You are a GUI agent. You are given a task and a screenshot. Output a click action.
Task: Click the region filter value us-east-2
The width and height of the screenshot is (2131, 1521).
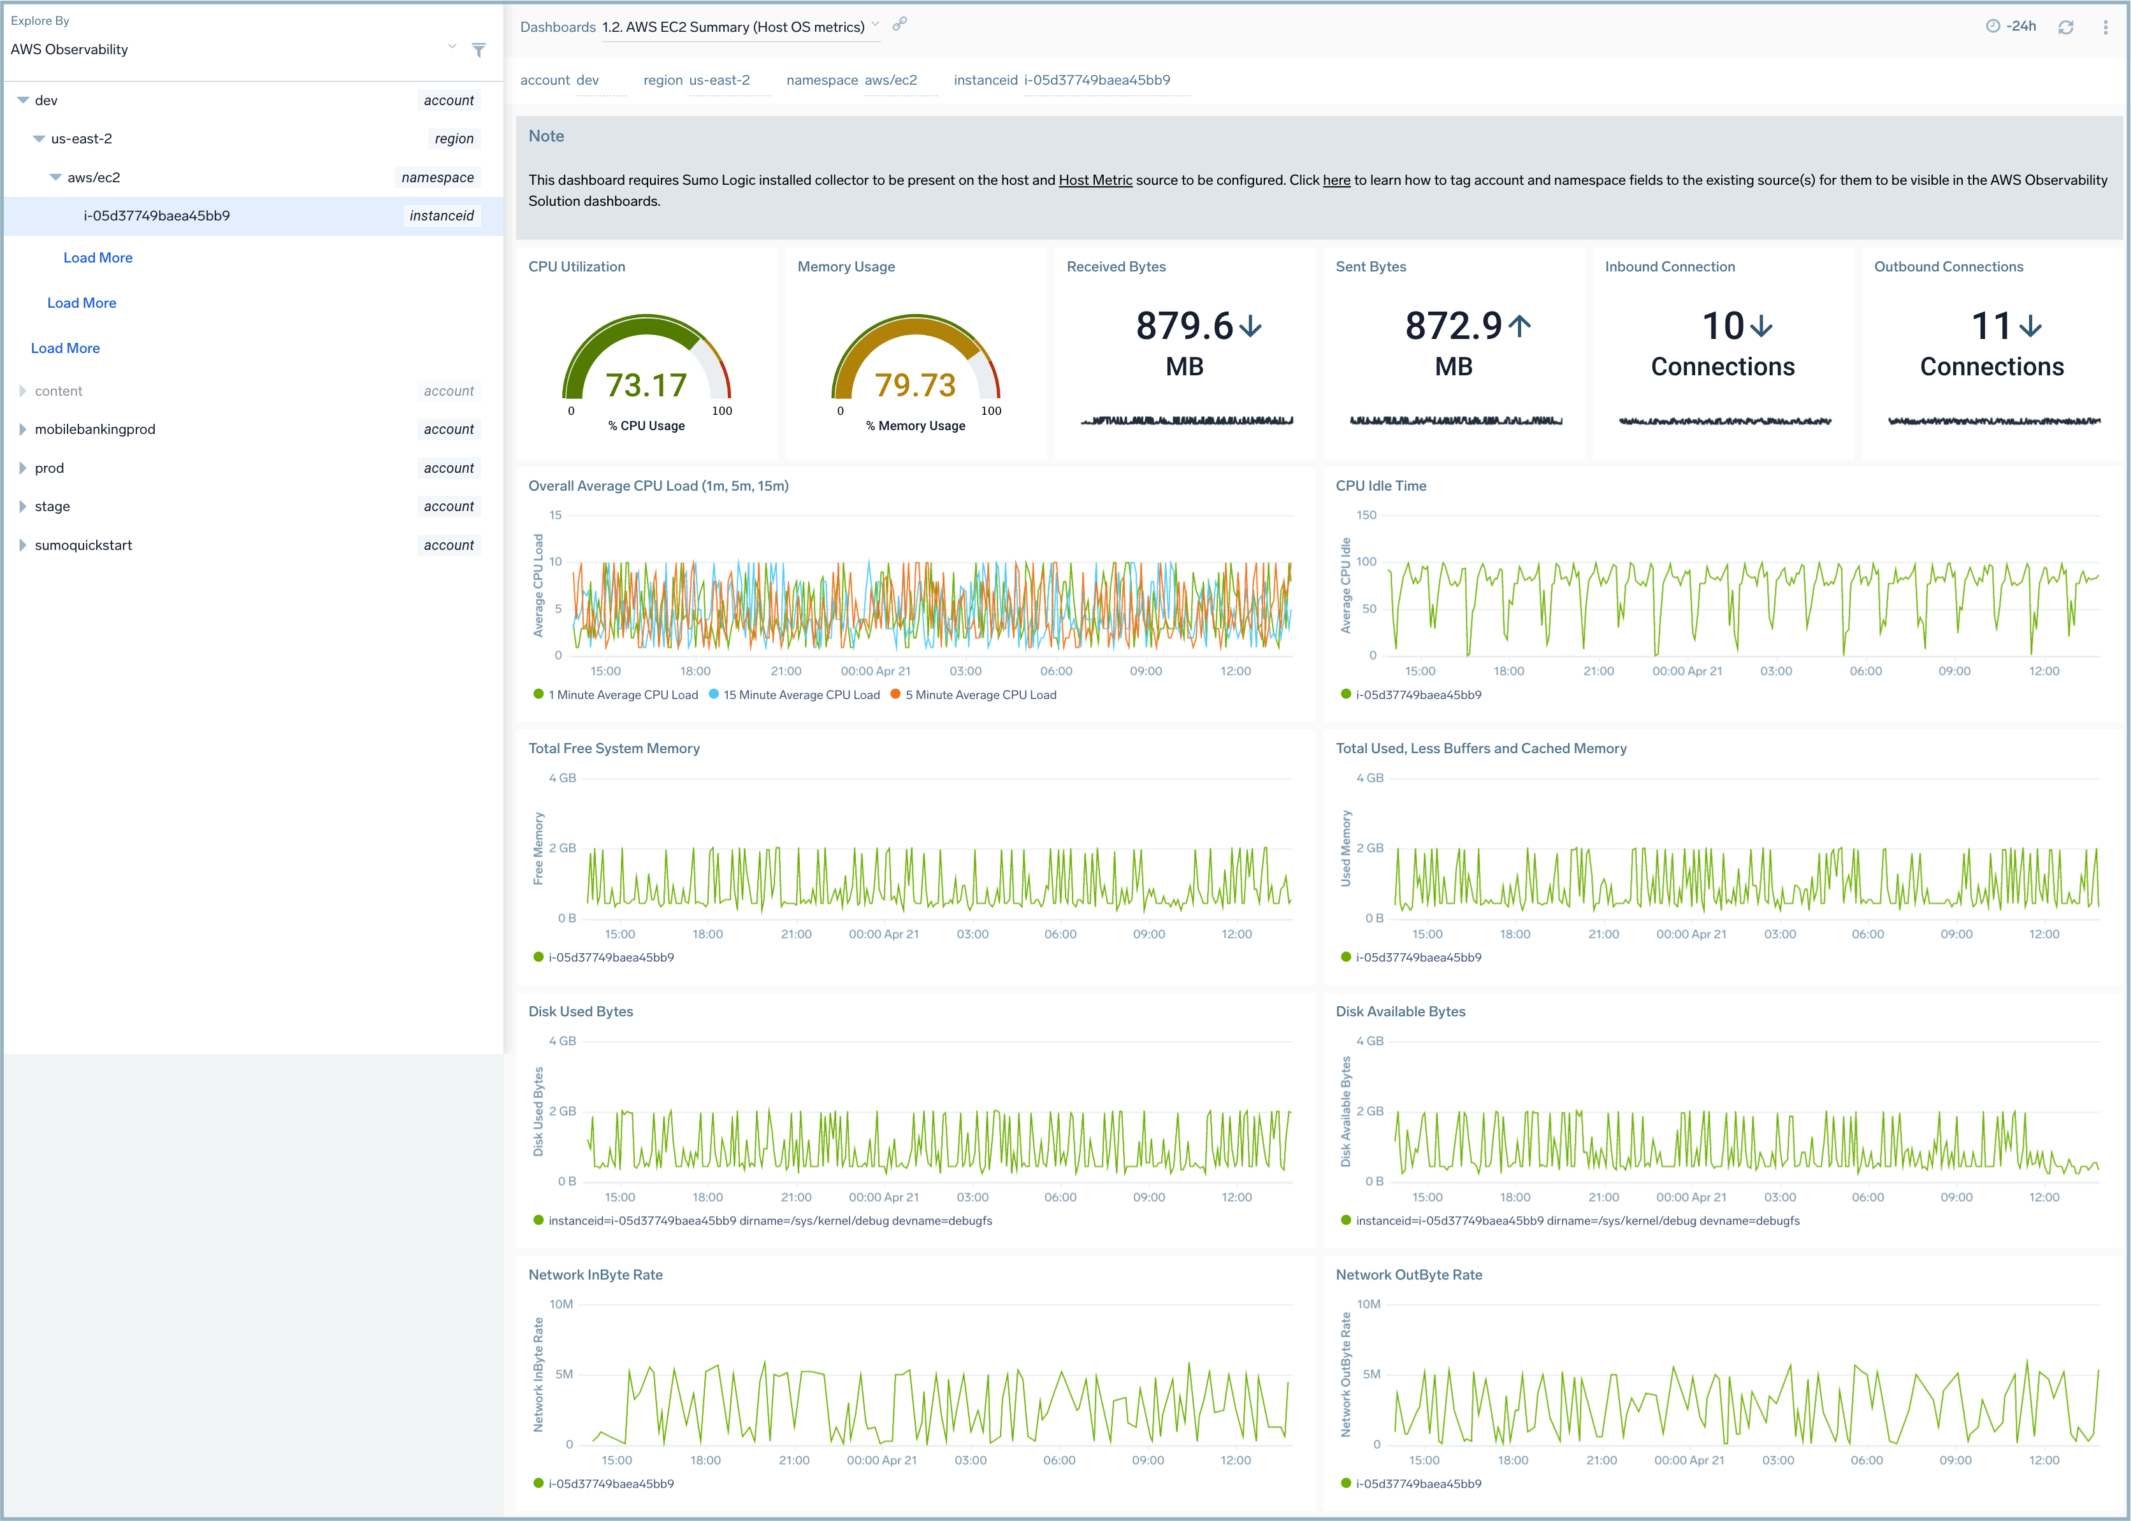click(x=719, y=80)
